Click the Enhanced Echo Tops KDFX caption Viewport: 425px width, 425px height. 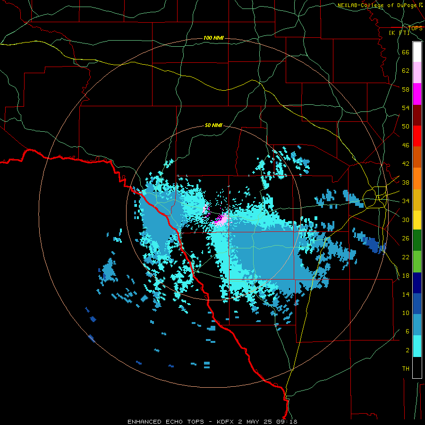[x=212, y=422]
